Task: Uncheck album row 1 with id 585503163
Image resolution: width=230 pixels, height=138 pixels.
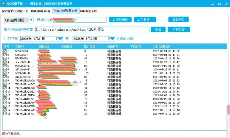Action: pos(5,51)
